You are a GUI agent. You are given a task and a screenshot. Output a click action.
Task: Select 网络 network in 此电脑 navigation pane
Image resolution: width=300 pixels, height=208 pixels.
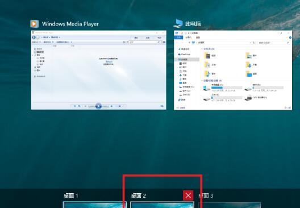coord(182,100)
